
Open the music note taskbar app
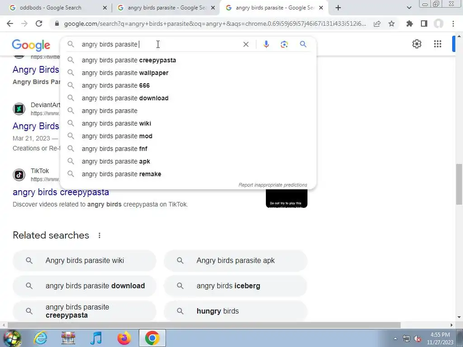coord(96,338)
